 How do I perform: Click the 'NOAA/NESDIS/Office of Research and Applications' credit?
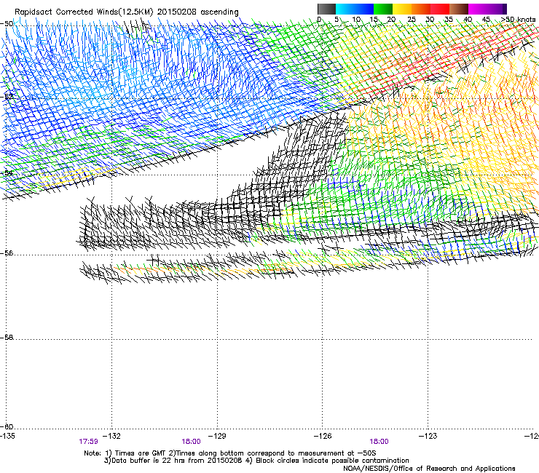[x=429, y=469]
